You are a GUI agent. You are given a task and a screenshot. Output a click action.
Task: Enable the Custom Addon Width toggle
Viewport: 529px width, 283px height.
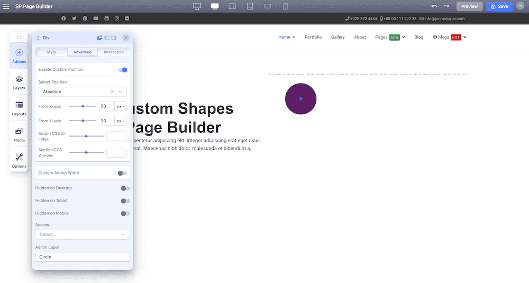click(x=122, y=173)
